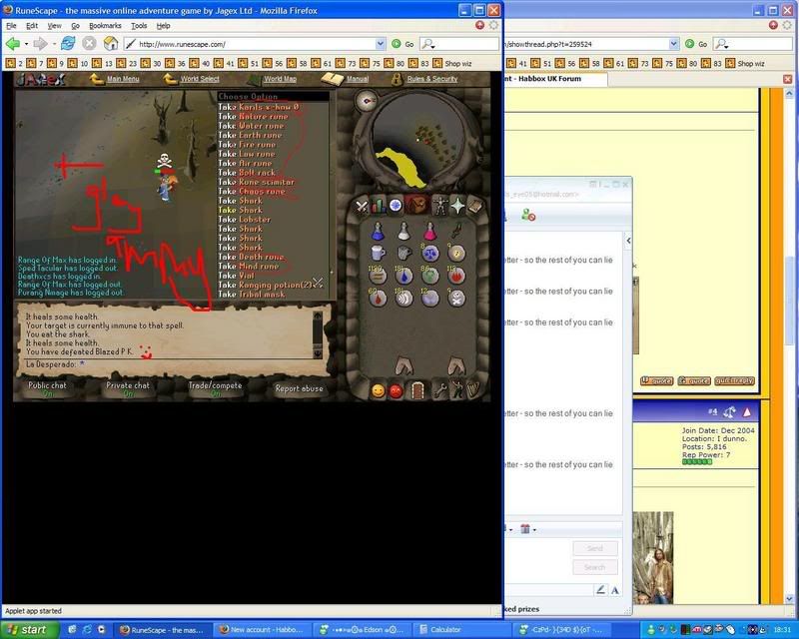Screen dimensions: 799x639
Task: Click the quick reply forum button
Action: click(734, 380)
